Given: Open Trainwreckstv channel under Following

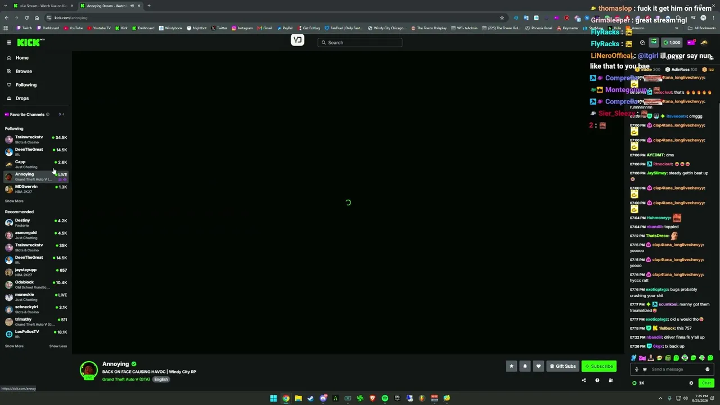Looking at the screenshot, I should (x=36, y=139).
